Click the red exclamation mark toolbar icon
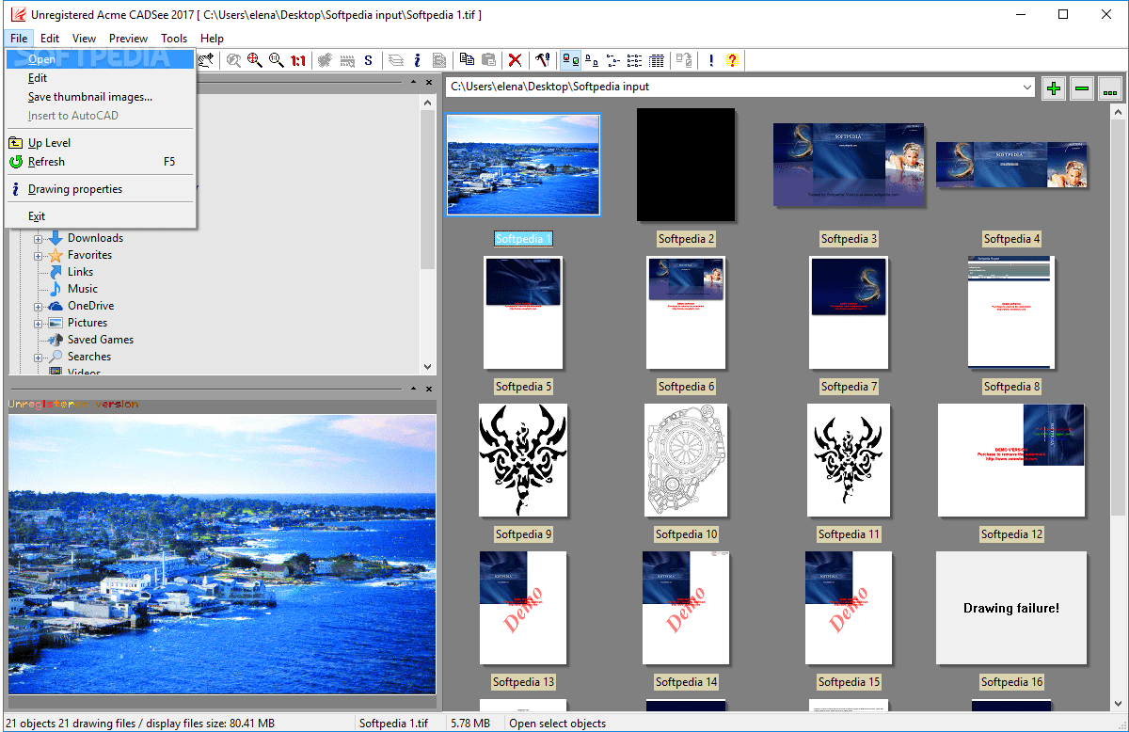This screenshot has height=732, width=1129. [x=709, y=60]
